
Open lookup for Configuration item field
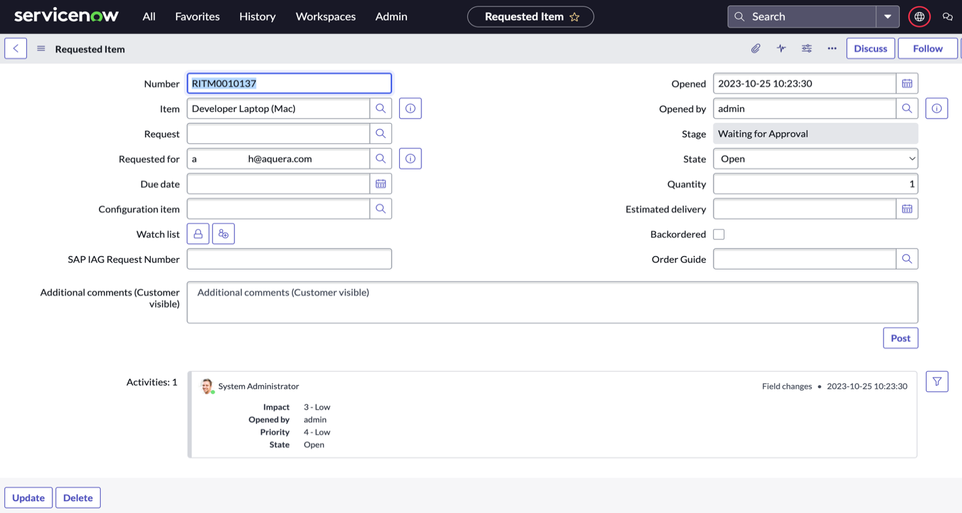click(381, 209)
